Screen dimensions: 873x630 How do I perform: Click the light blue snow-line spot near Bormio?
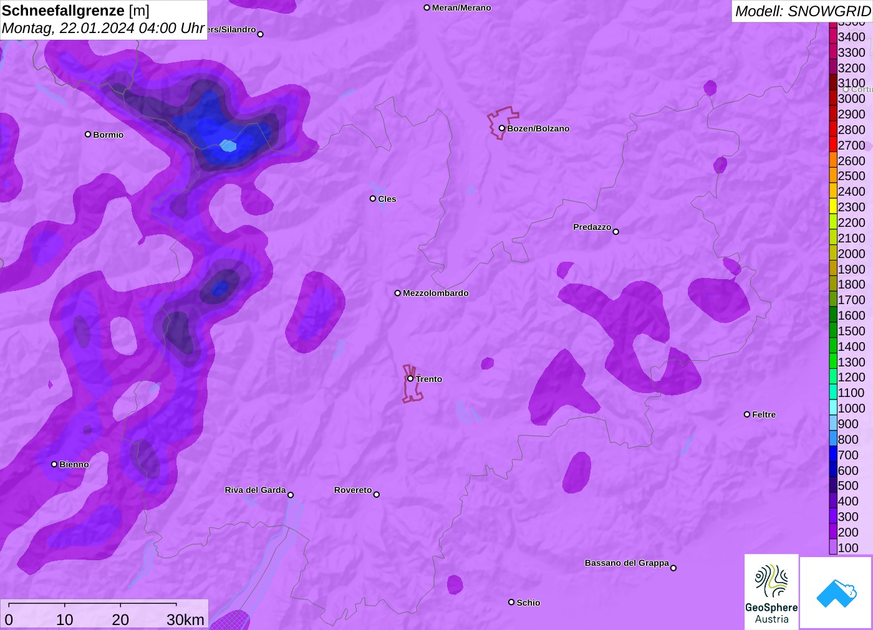coord(228,146)
